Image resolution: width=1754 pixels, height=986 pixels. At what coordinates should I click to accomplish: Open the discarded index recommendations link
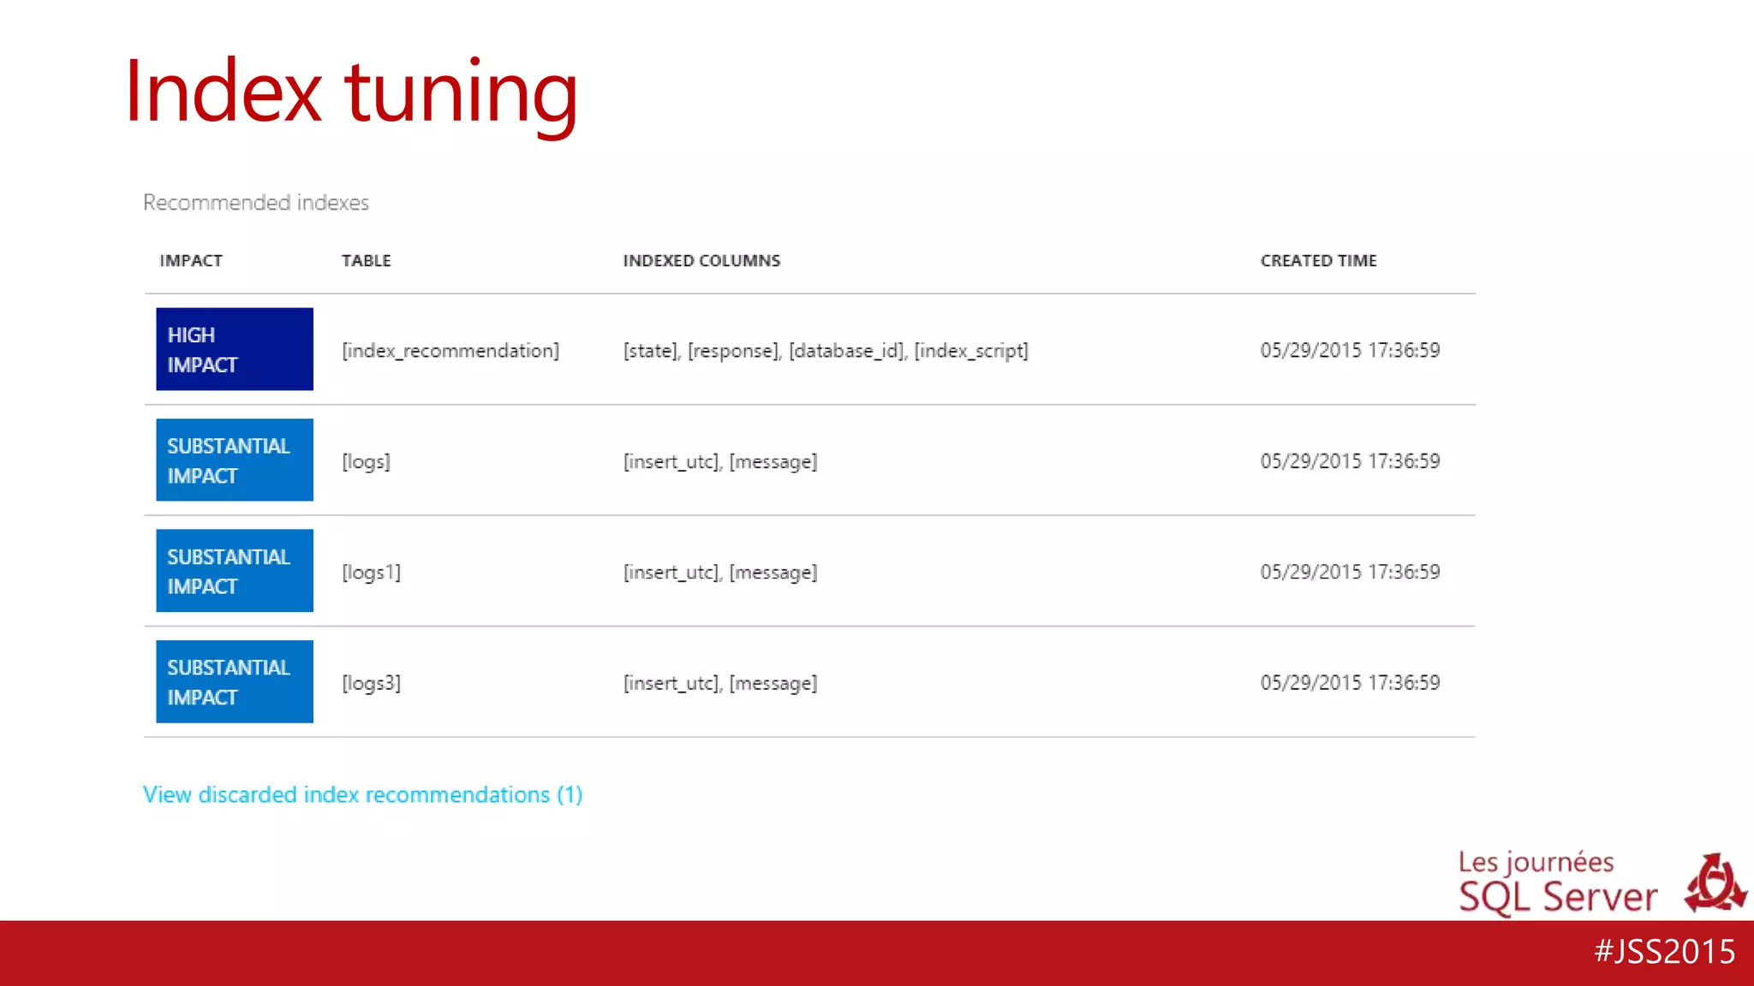(362, 795)
